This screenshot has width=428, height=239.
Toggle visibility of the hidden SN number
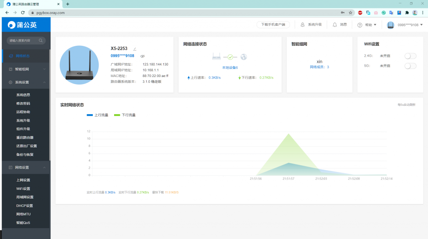143,56
